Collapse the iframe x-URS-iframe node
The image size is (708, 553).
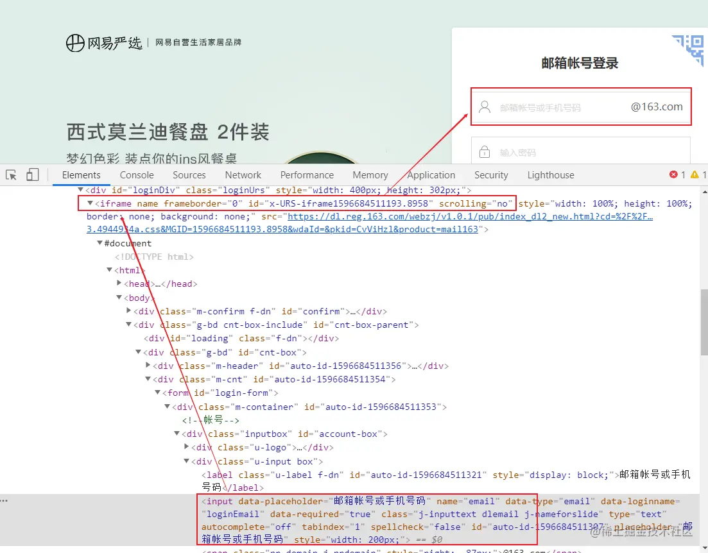pos(90,203)
